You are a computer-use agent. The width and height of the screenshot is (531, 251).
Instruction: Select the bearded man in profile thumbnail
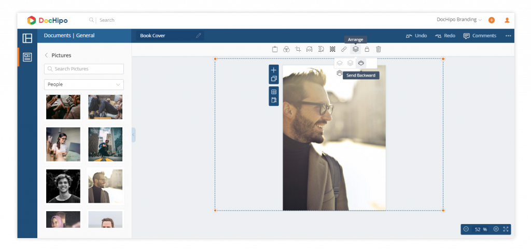105,186
